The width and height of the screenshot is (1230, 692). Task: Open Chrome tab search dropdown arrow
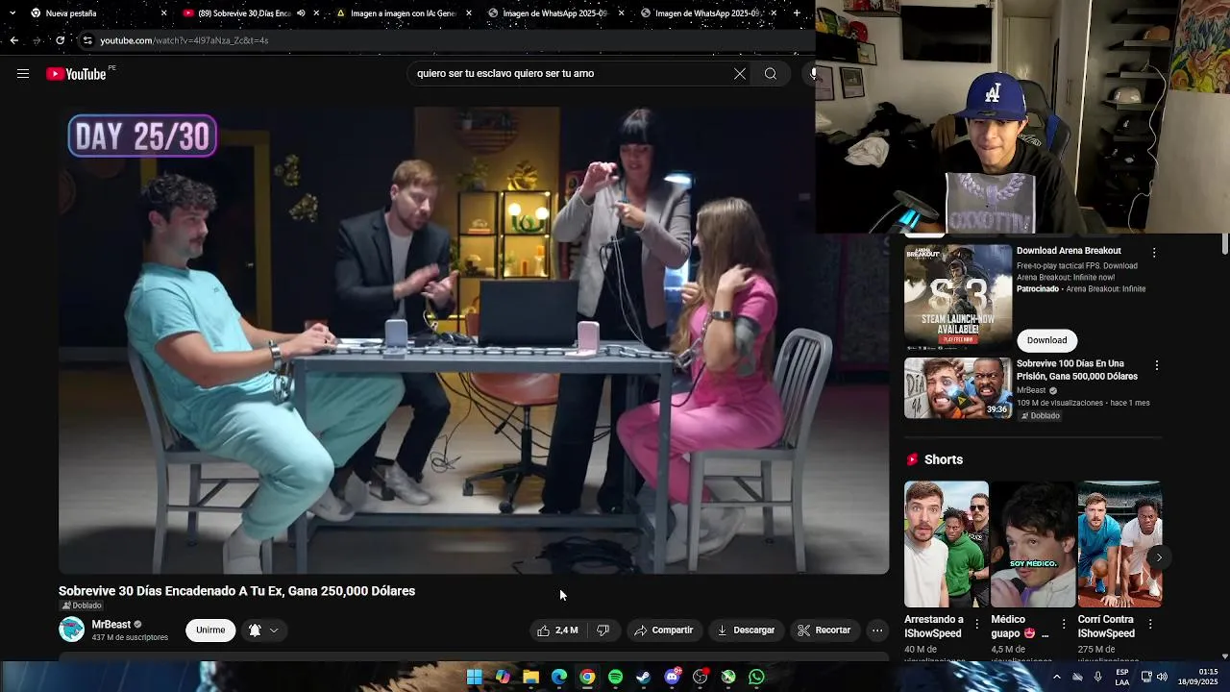12,13
